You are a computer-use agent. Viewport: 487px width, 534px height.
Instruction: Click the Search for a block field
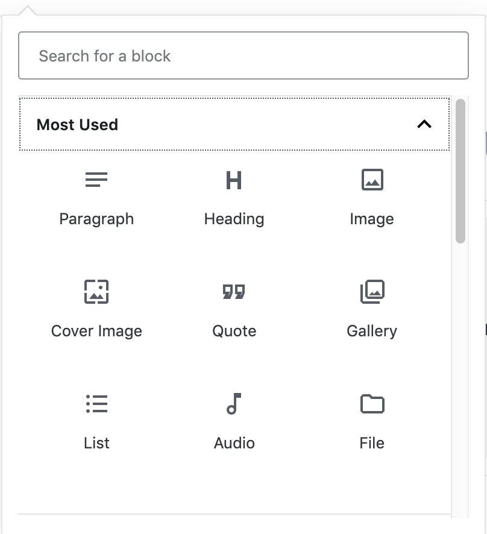(x=243, y=55)
